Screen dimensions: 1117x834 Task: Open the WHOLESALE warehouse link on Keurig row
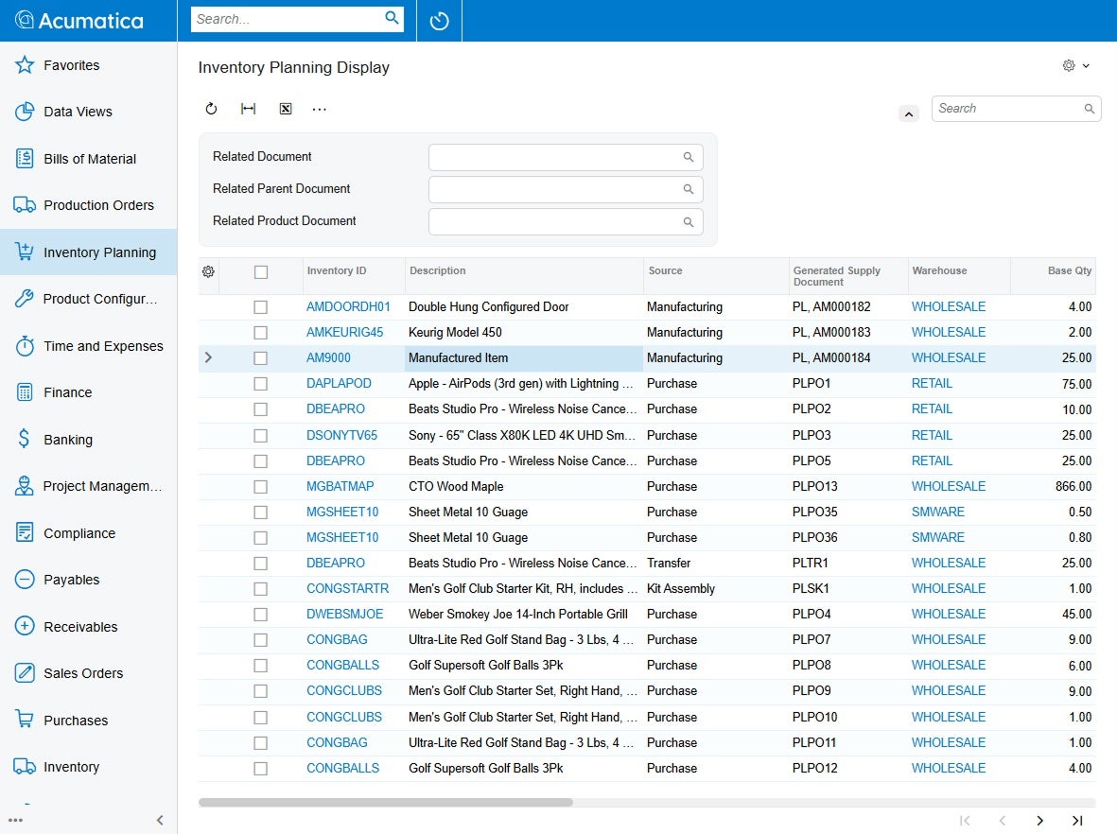click(948, 332)
